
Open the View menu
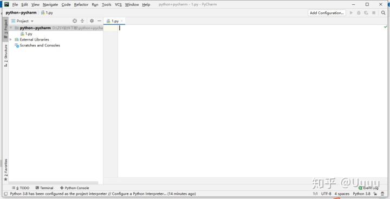tap(35, 4)
